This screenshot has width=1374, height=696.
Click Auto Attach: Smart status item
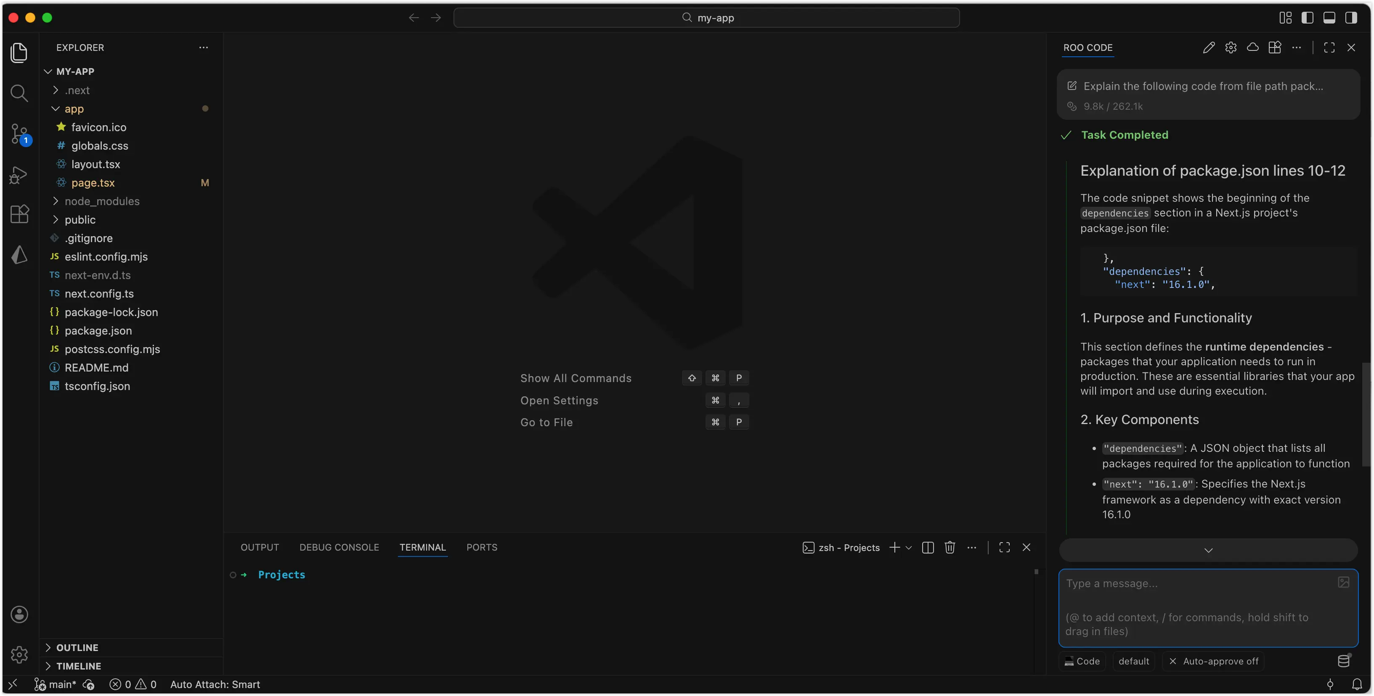[215, 684]
